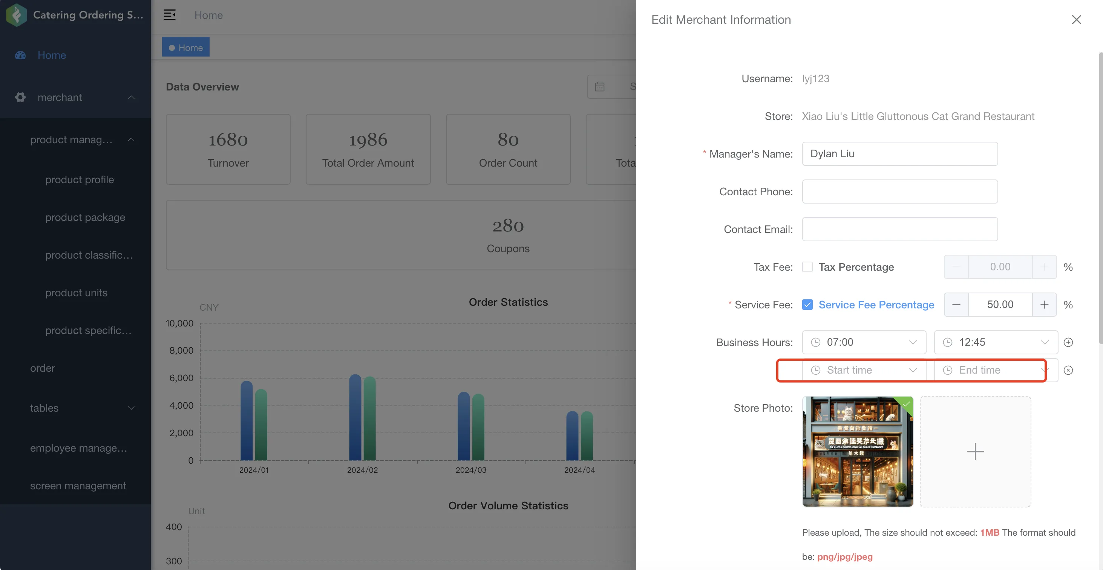The width and height of the screenshot is (1103, 570).
Task: Click the Home breadcrumb in header
Action: [x=208, y=15]
